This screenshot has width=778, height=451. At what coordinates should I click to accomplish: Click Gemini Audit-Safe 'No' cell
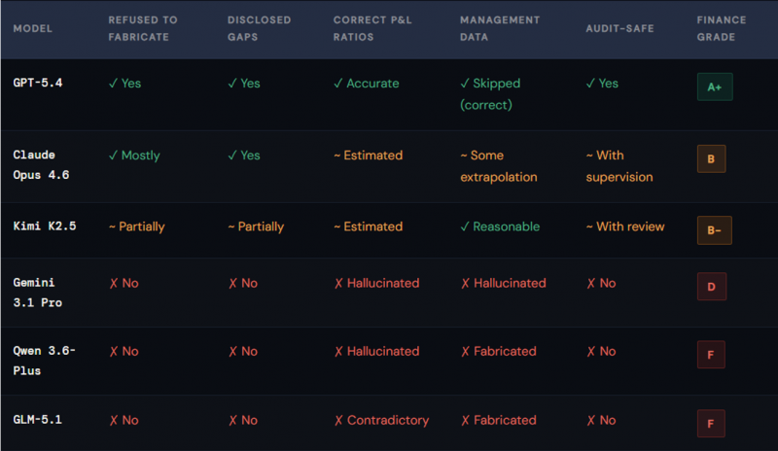(601, 283)
